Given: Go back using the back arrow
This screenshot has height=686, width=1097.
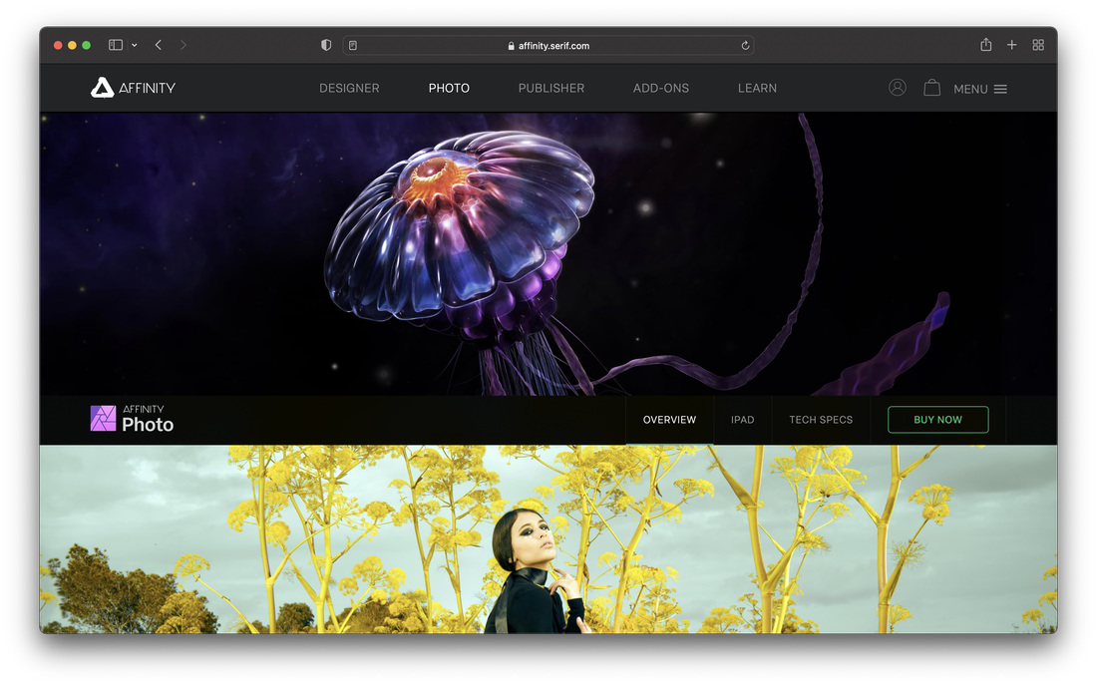Looking at the screenshot, I should 158,45.
